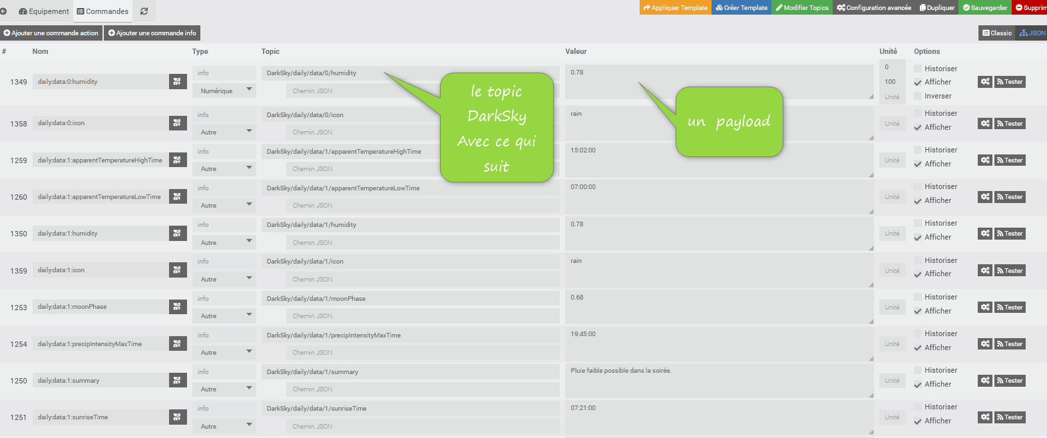Open gear settings for command 1260
This screenshot has height=438, width=1047.
[x=985, y=197]
